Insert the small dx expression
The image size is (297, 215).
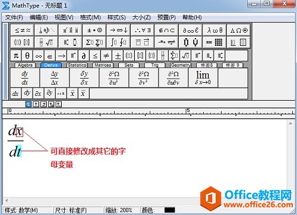click(x=15, y=94)
